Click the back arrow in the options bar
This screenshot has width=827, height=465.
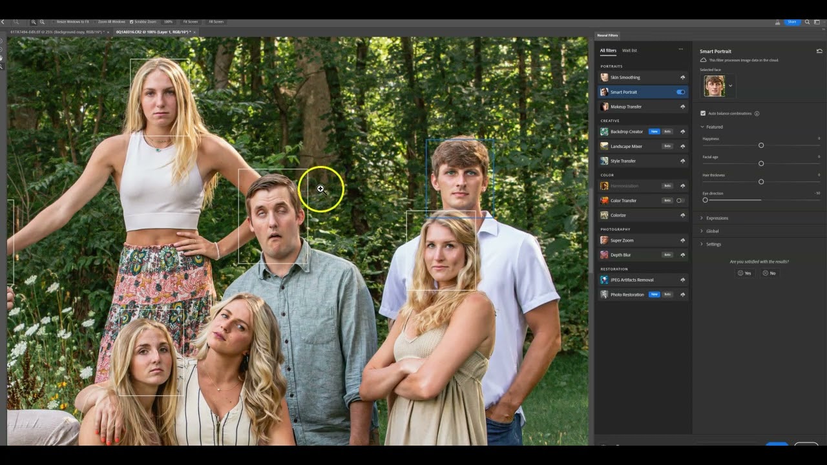pos(3,22)
